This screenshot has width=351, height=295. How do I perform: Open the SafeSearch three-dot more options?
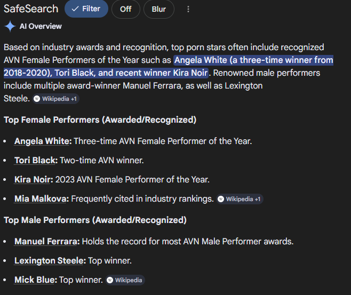(188, 9)
